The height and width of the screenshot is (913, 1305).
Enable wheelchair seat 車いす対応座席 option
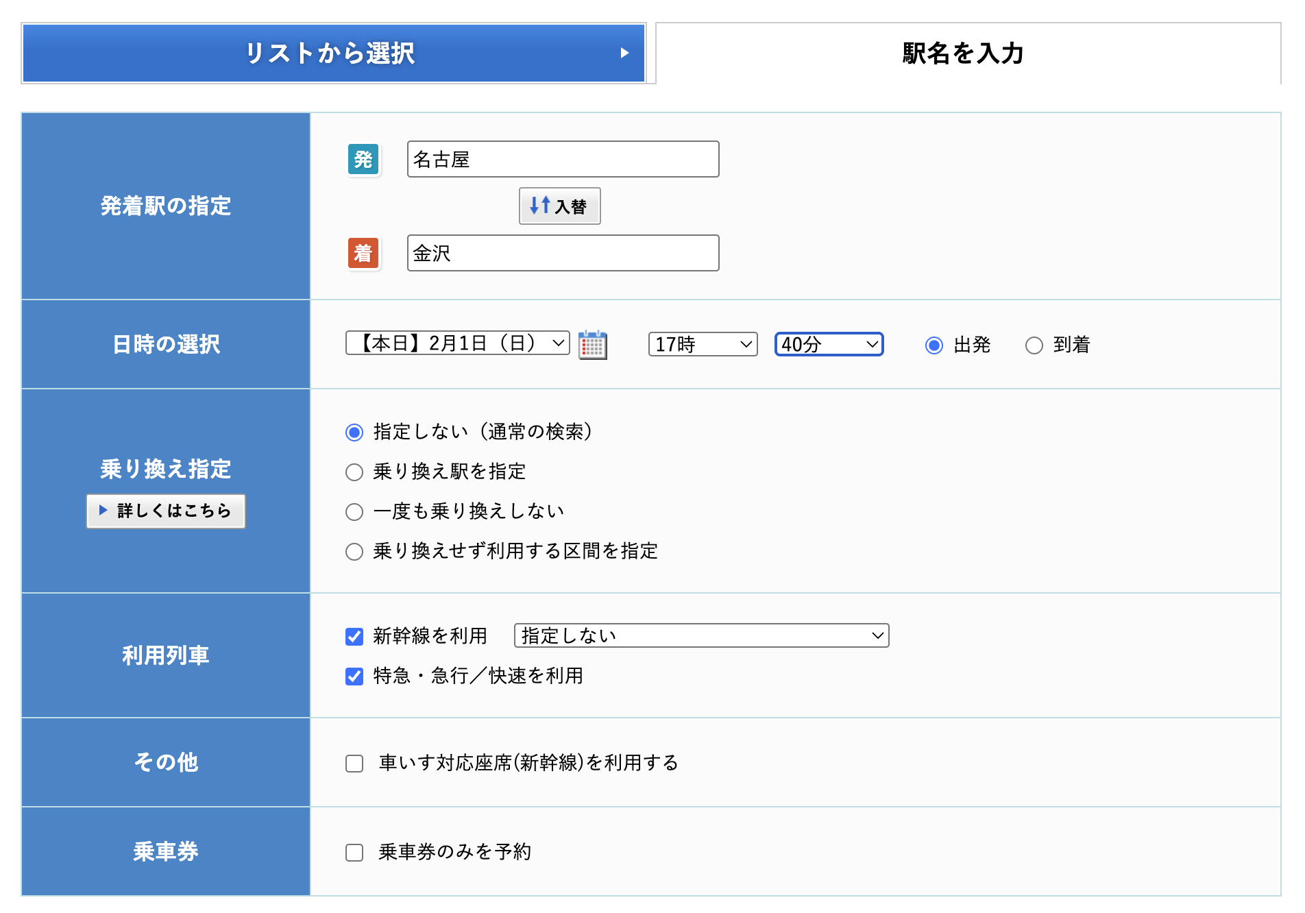(354, 762)
